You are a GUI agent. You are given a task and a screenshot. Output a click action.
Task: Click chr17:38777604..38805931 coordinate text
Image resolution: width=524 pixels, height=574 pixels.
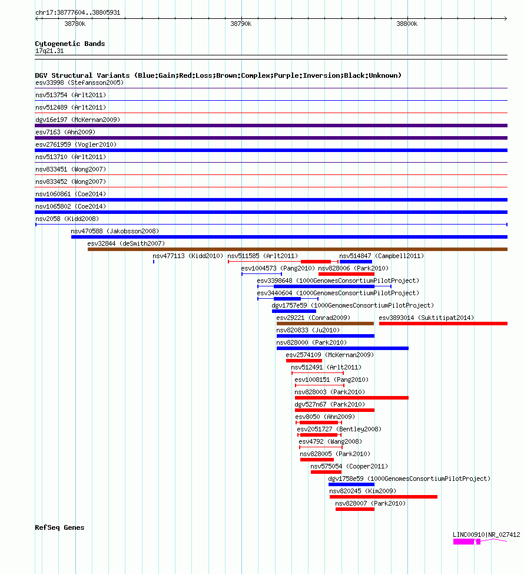tap(78, 12)
